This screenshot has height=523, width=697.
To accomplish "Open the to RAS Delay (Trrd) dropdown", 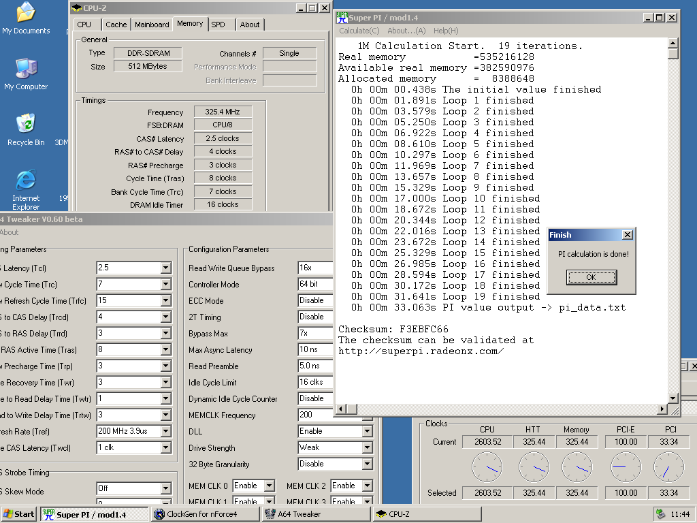I will tap(166, 334).
